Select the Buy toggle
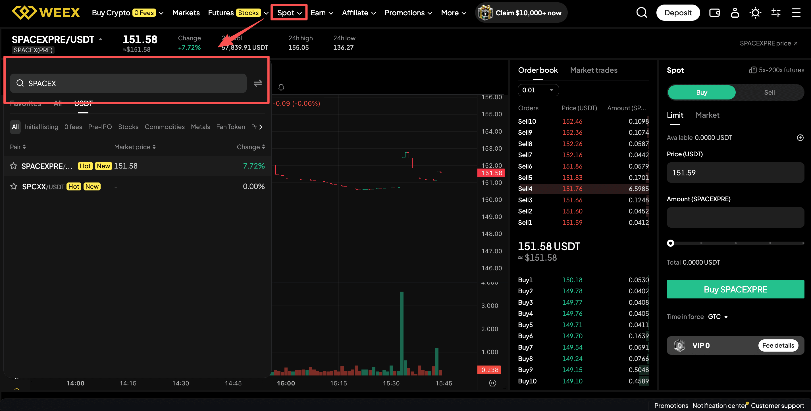Image resolution: width=811 pixels, height=411 pixels. pyautogui.click(x=701, y=92)
